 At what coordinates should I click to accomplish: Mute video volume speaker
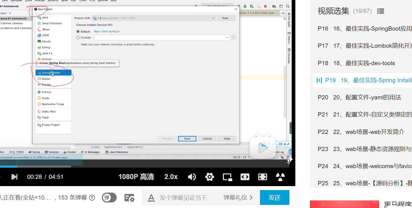coord(192,177)
